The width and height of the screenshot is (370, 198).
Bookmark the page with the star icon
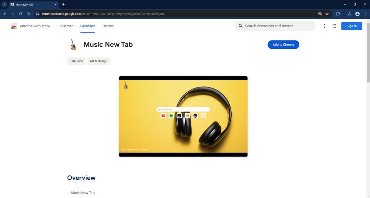point(327,14)
